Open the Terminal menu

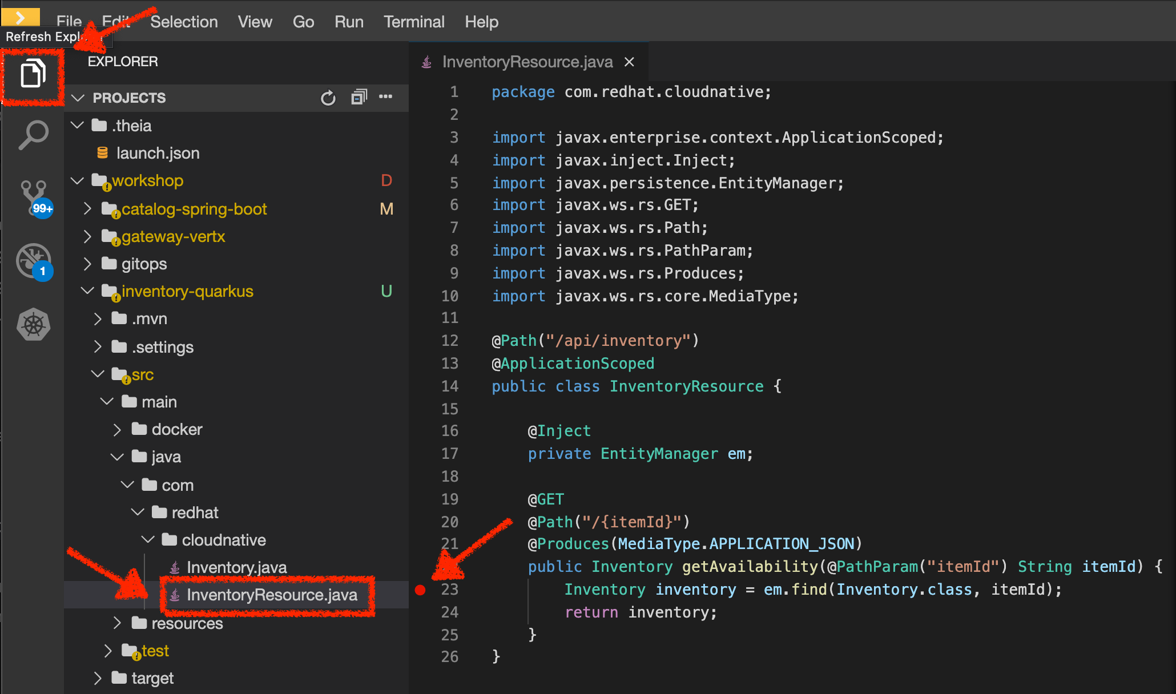[x=413, y=22]
